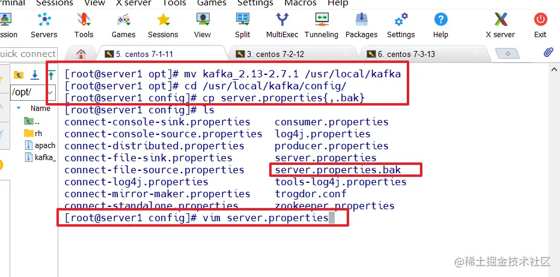Click the red Exit power icon

(540, 19)
